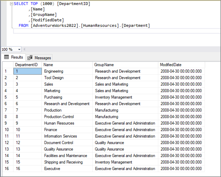Click the Engineering name cell
Image resolution: width=221 pixels, height=177 pixels.
pyautogui.click(x=67, y=71)
